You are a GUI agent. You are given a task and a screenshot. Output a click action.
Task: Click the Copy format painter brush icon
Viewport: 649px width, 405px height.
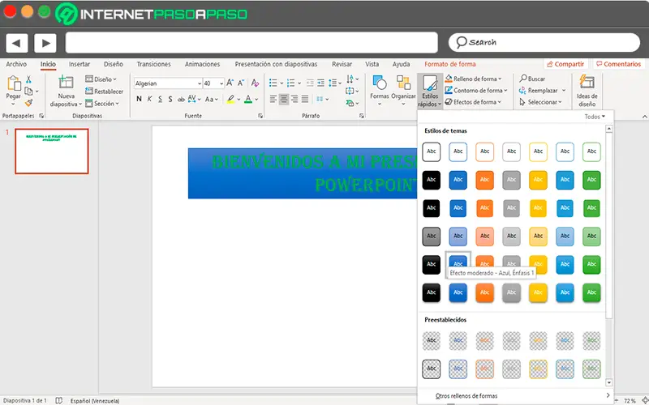(x=28, y=103)
